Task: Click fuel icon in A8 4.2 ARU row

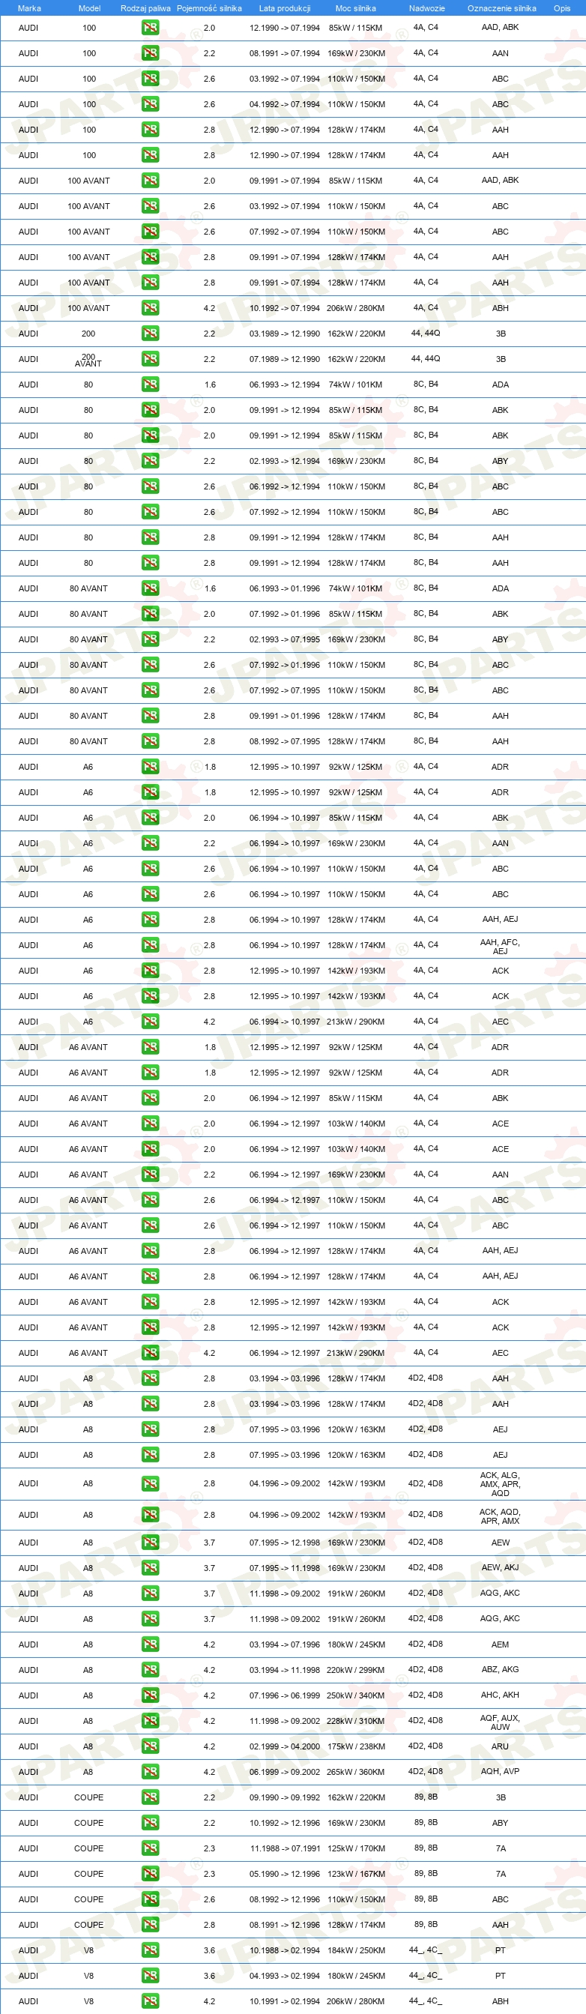Action: [150, 1746]
